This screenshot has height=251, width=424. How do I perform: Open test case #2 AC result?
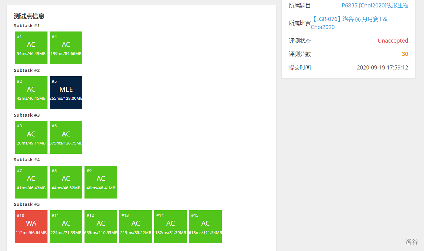pyautogui.click(x=31, y=93)
